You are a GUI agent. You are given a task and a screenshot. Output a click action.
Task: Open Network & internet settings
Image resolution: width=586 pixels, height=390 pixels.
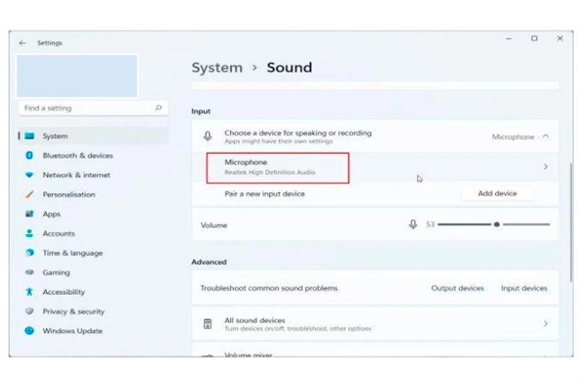click(x=76, y=175)
